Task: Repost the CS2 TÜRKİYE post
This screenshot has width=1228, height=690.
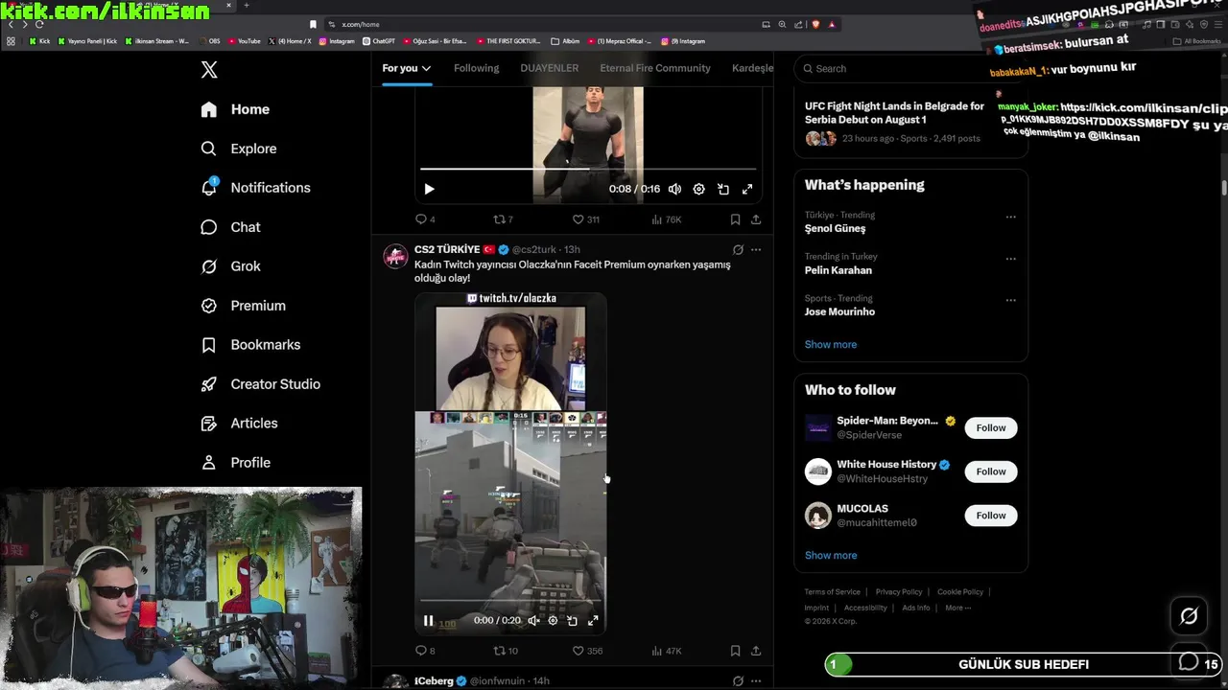Action: (x=505, y=651)
